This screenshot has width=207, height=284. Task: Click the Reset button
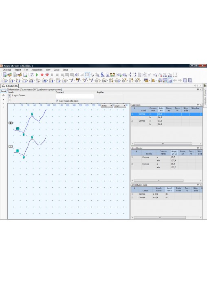point(3,91)
